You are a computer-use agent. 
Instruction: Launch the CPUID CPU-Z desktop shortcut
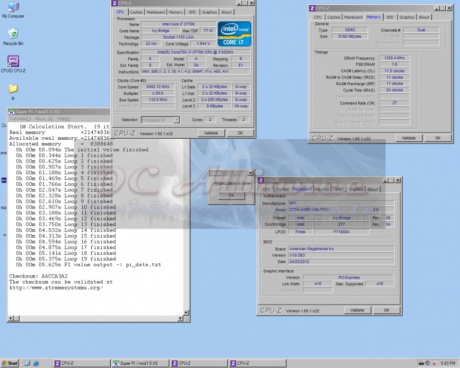(x=13, y=62)
